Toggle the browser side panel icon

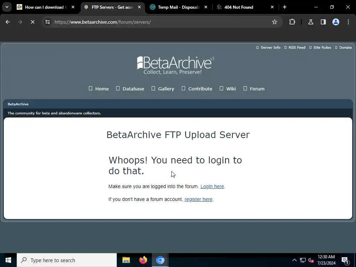click(x=323, y=22)
